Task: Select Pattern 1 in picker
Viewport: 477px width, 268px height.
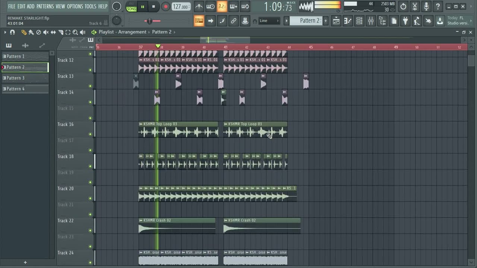Action: pyautogui.click(x=25, y=57)
